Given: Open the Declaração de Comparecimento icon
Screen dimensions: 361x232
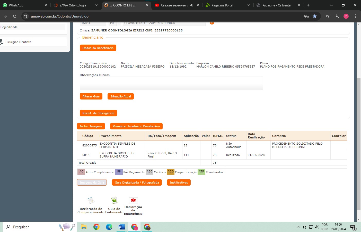Looking at the screenshot, I should tap(91, 201).
